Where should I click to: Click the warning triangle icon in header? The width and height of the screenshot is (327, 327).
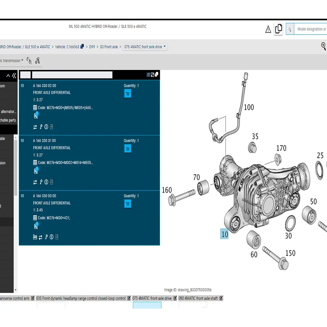point(268,29)
